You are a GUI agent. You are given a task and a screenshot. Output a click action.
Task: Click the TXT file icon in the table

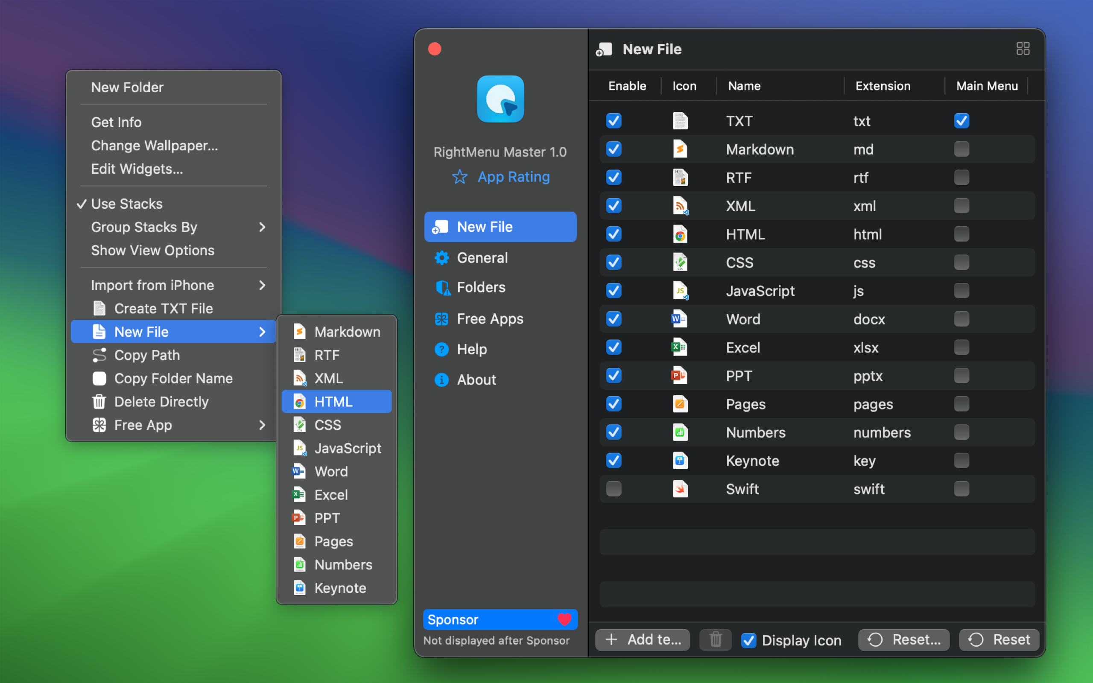coord(680,121)
